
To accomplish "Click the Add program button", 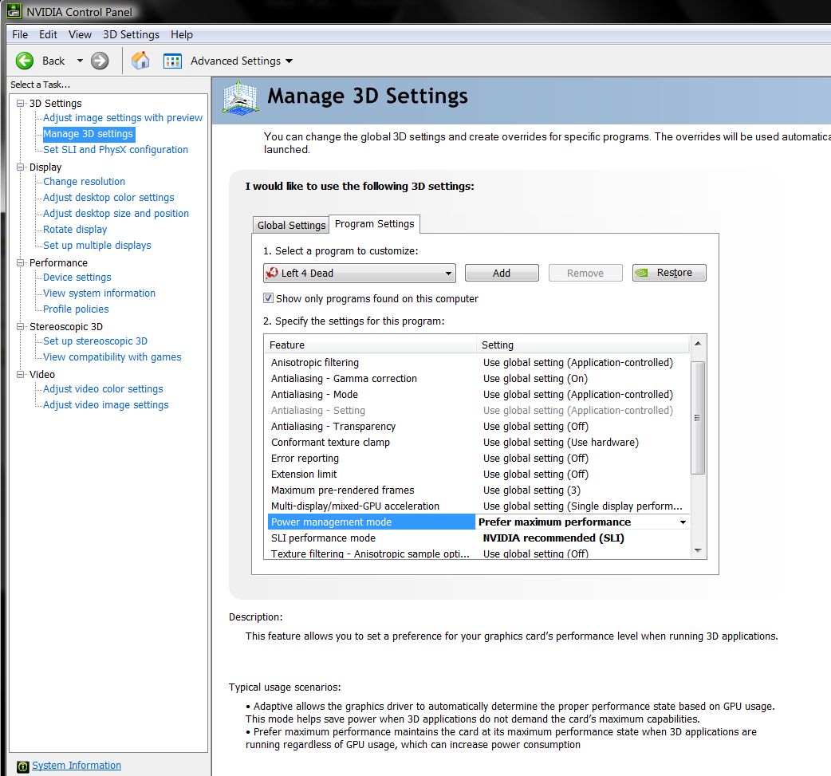I will point(502,273).
